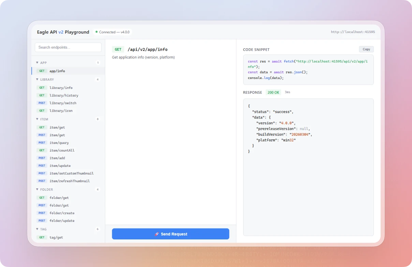
Task: Click the POST badge for item/refreshThumbnail
Action: point(42,181)
